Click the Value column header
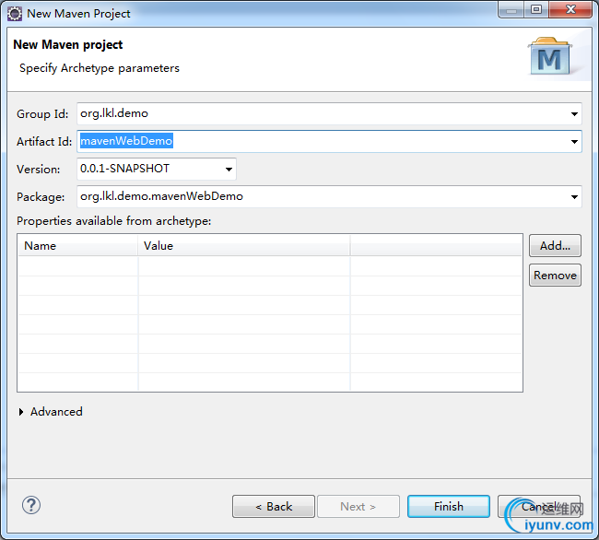The height and width of the screenshot is (540, 599). tap(243, 245)
